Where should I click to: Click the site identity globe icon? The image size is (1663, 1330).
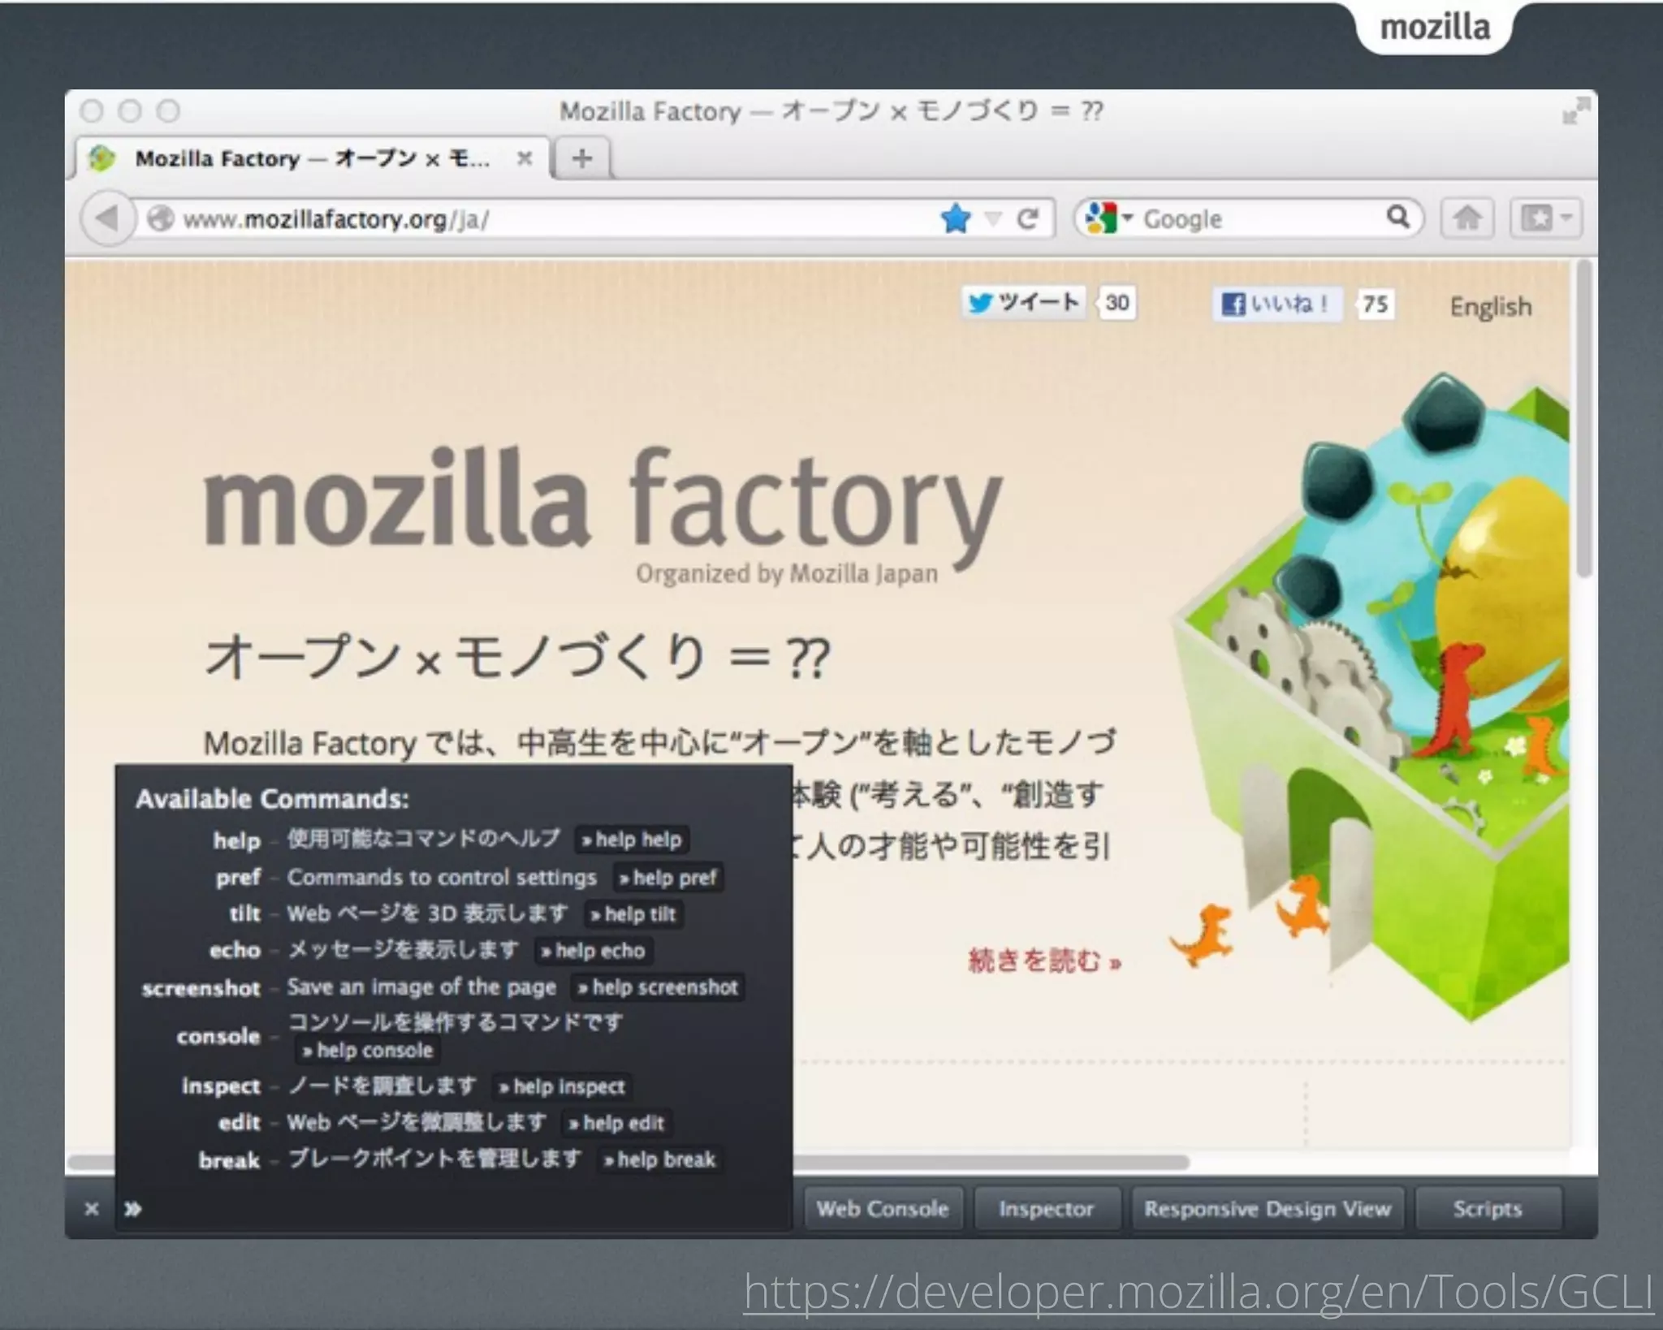coord(161,218)
